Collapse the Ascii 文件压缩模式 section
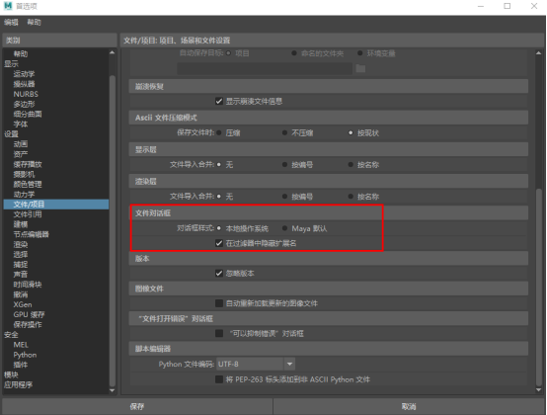This screenshot has height=415, width=547. tap(328, 118)
